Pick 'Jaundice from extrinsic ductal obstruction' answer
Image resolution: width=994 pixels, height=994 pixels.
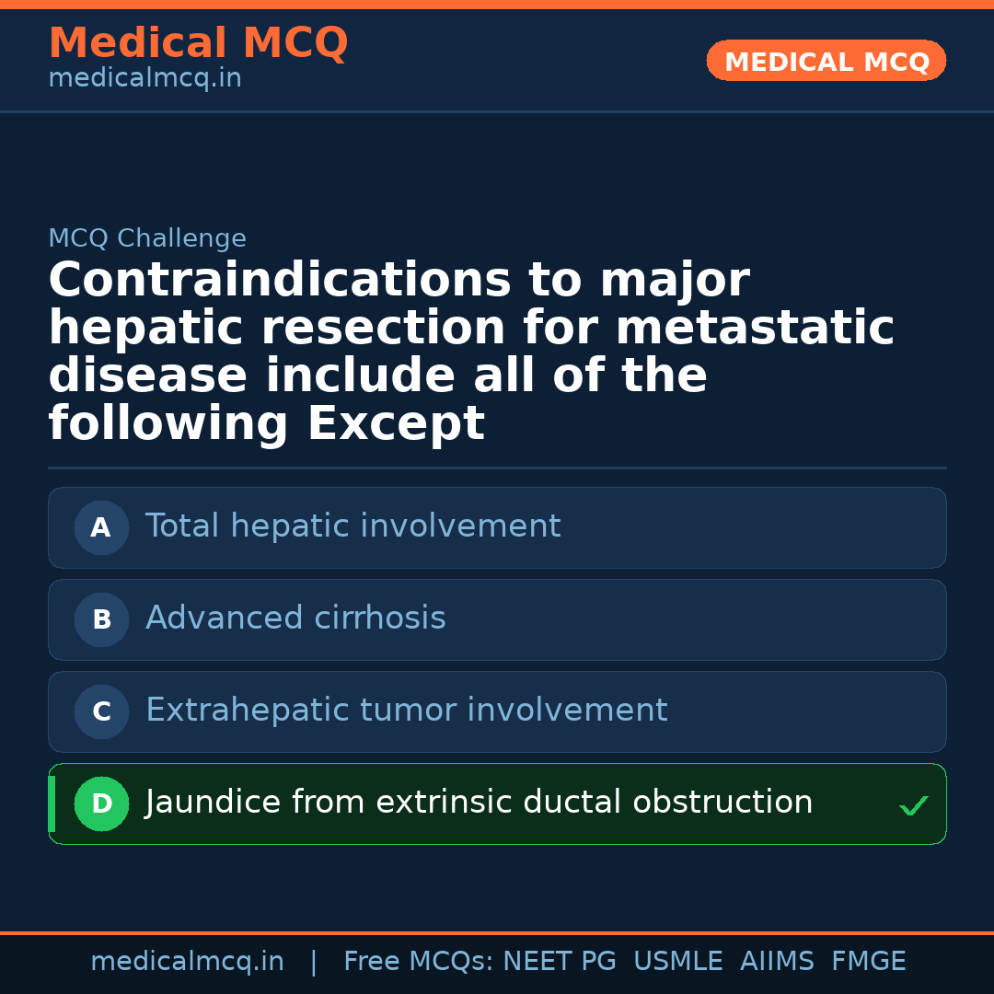click(479, 803)
